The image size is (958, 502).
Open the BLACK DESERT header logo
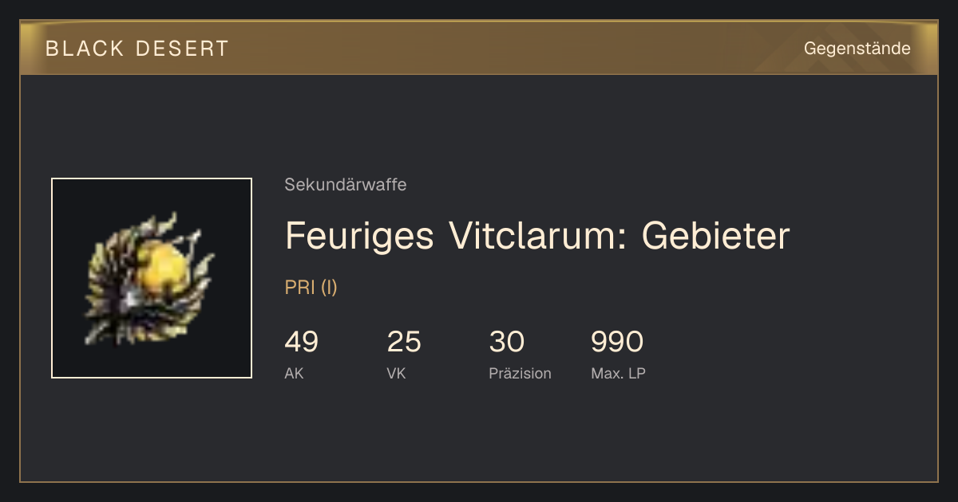point(137,49)
